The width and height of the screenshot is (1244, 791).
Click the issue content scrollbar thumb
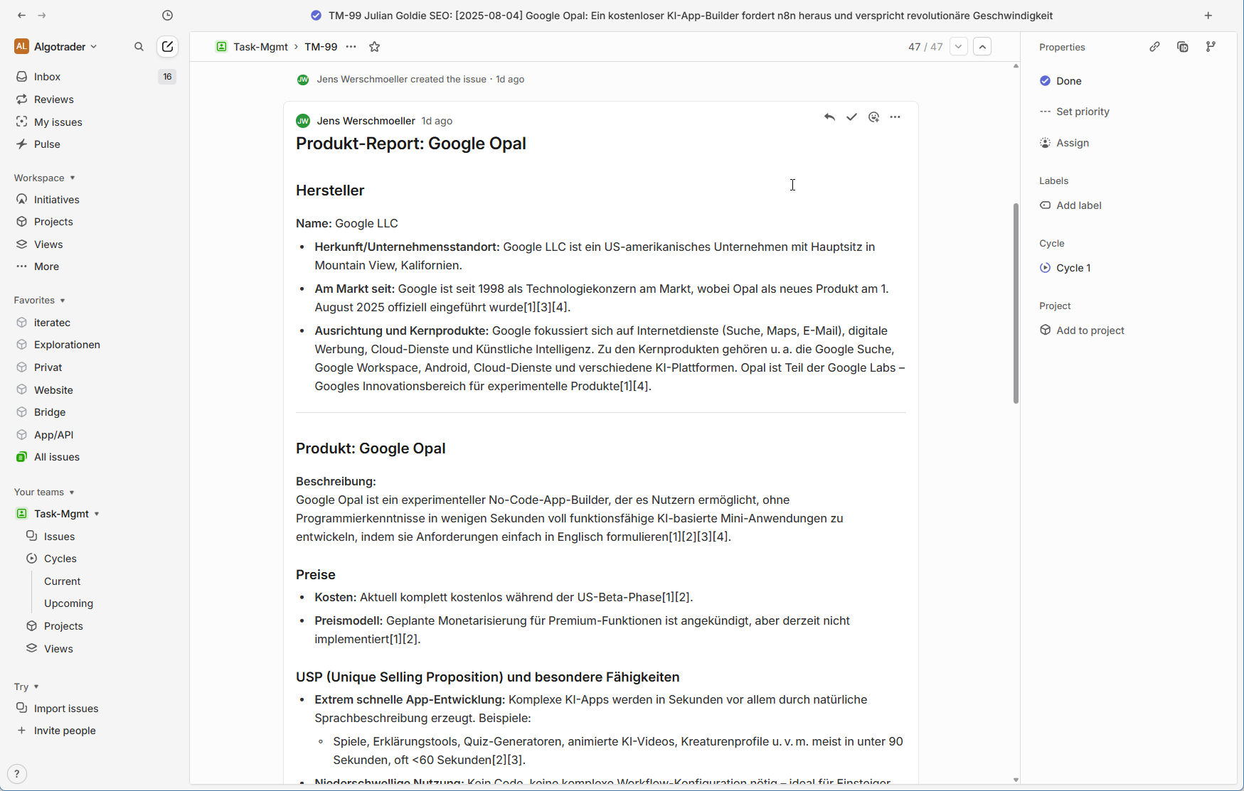pyautogui.click(x=1016, y=303)
